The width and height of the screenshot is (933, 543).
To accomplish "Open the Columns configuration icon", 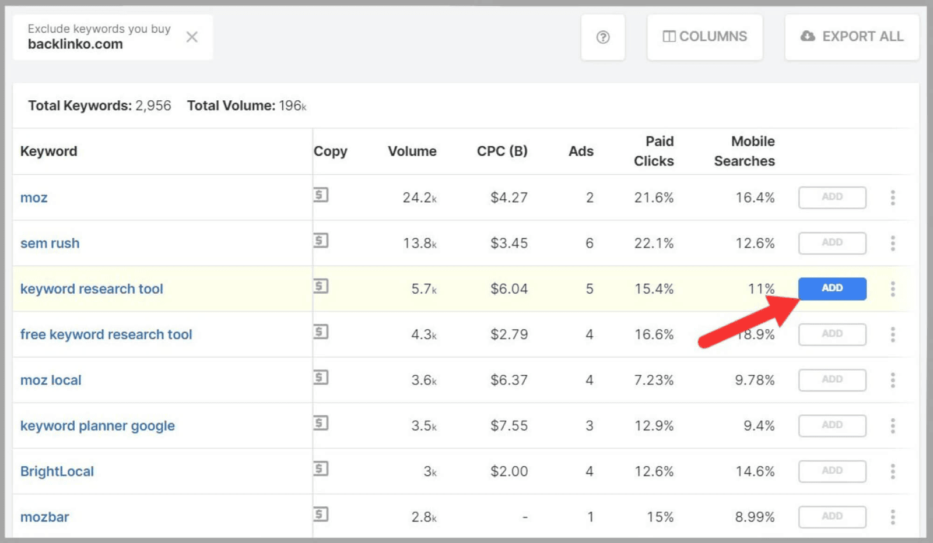I will [669, 36].
